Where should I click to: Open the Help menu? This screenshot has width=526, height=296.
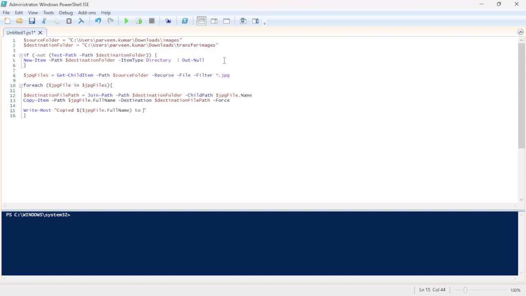coord(106,13)
